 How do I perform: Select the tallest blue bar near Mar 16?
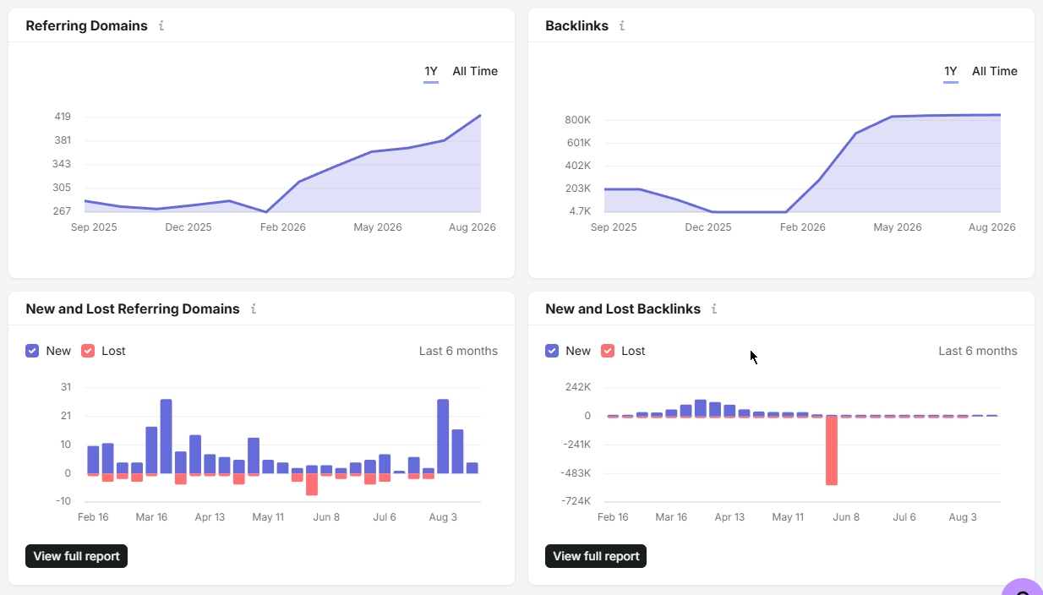pos(167,436)
